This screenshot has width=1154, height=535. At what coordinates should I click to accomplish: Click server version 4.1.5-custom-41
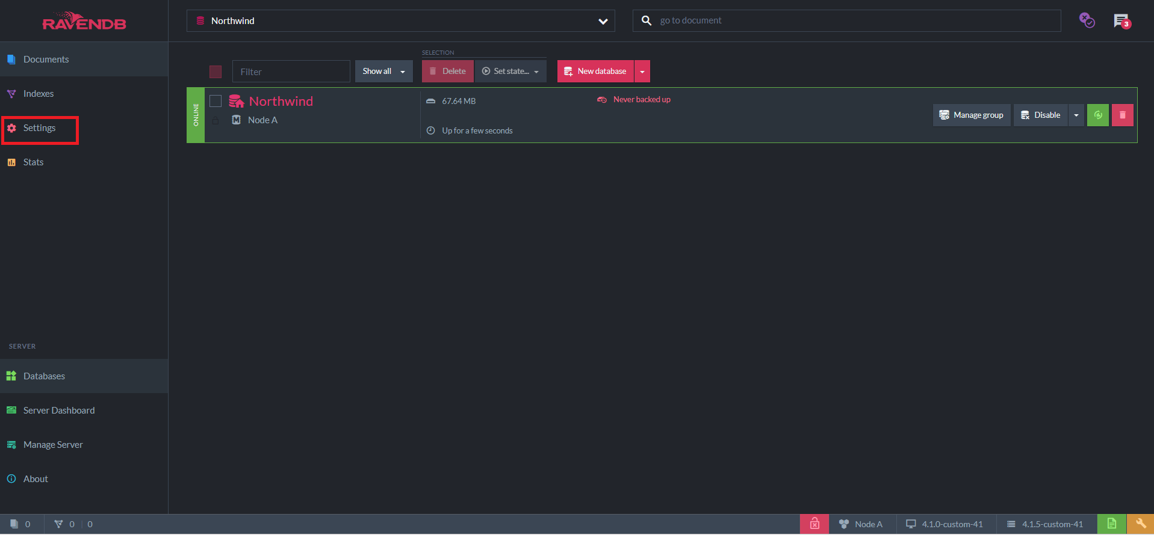[1045, 524]
